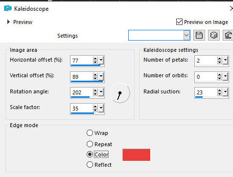Select the Reflect edge mode option
Image resolution: width=233 pixels, height=177 pixels.
(90, 165)
